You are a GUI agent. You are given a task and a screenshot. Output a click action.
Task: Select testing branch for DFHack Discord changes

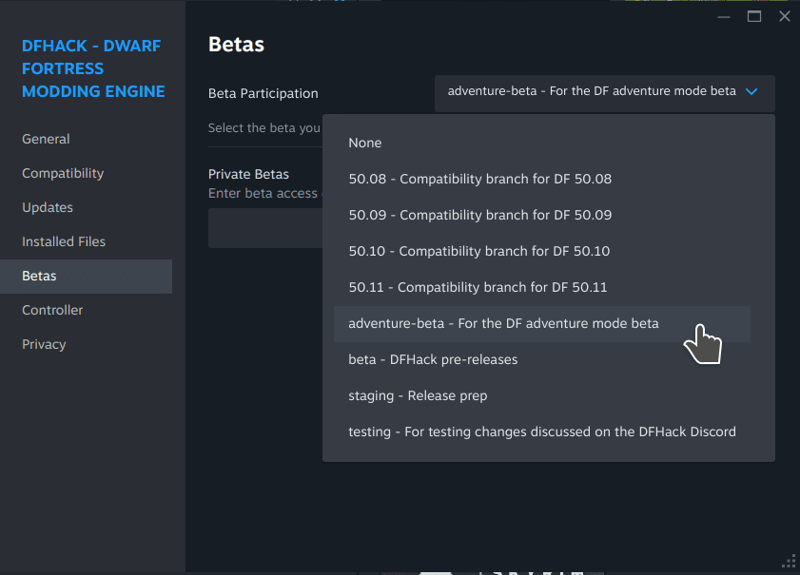point(542,432)
